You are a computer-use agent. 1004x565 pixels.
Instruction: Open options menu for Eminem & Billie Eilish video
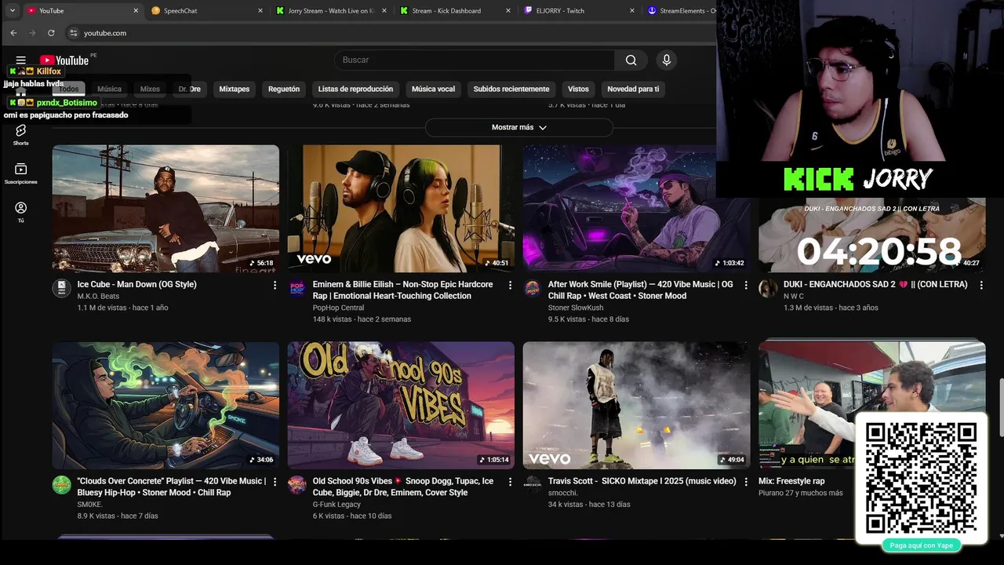click(510, 285)
